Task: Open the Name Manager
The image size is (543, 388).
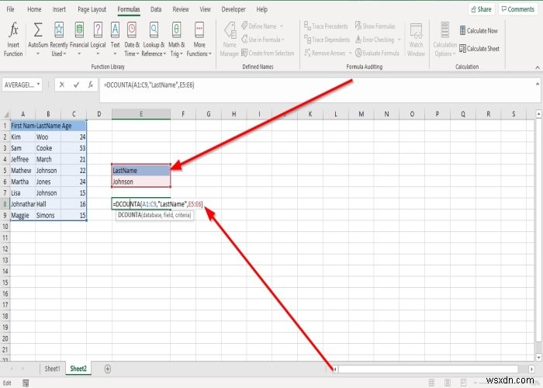Action: (230, 39)
